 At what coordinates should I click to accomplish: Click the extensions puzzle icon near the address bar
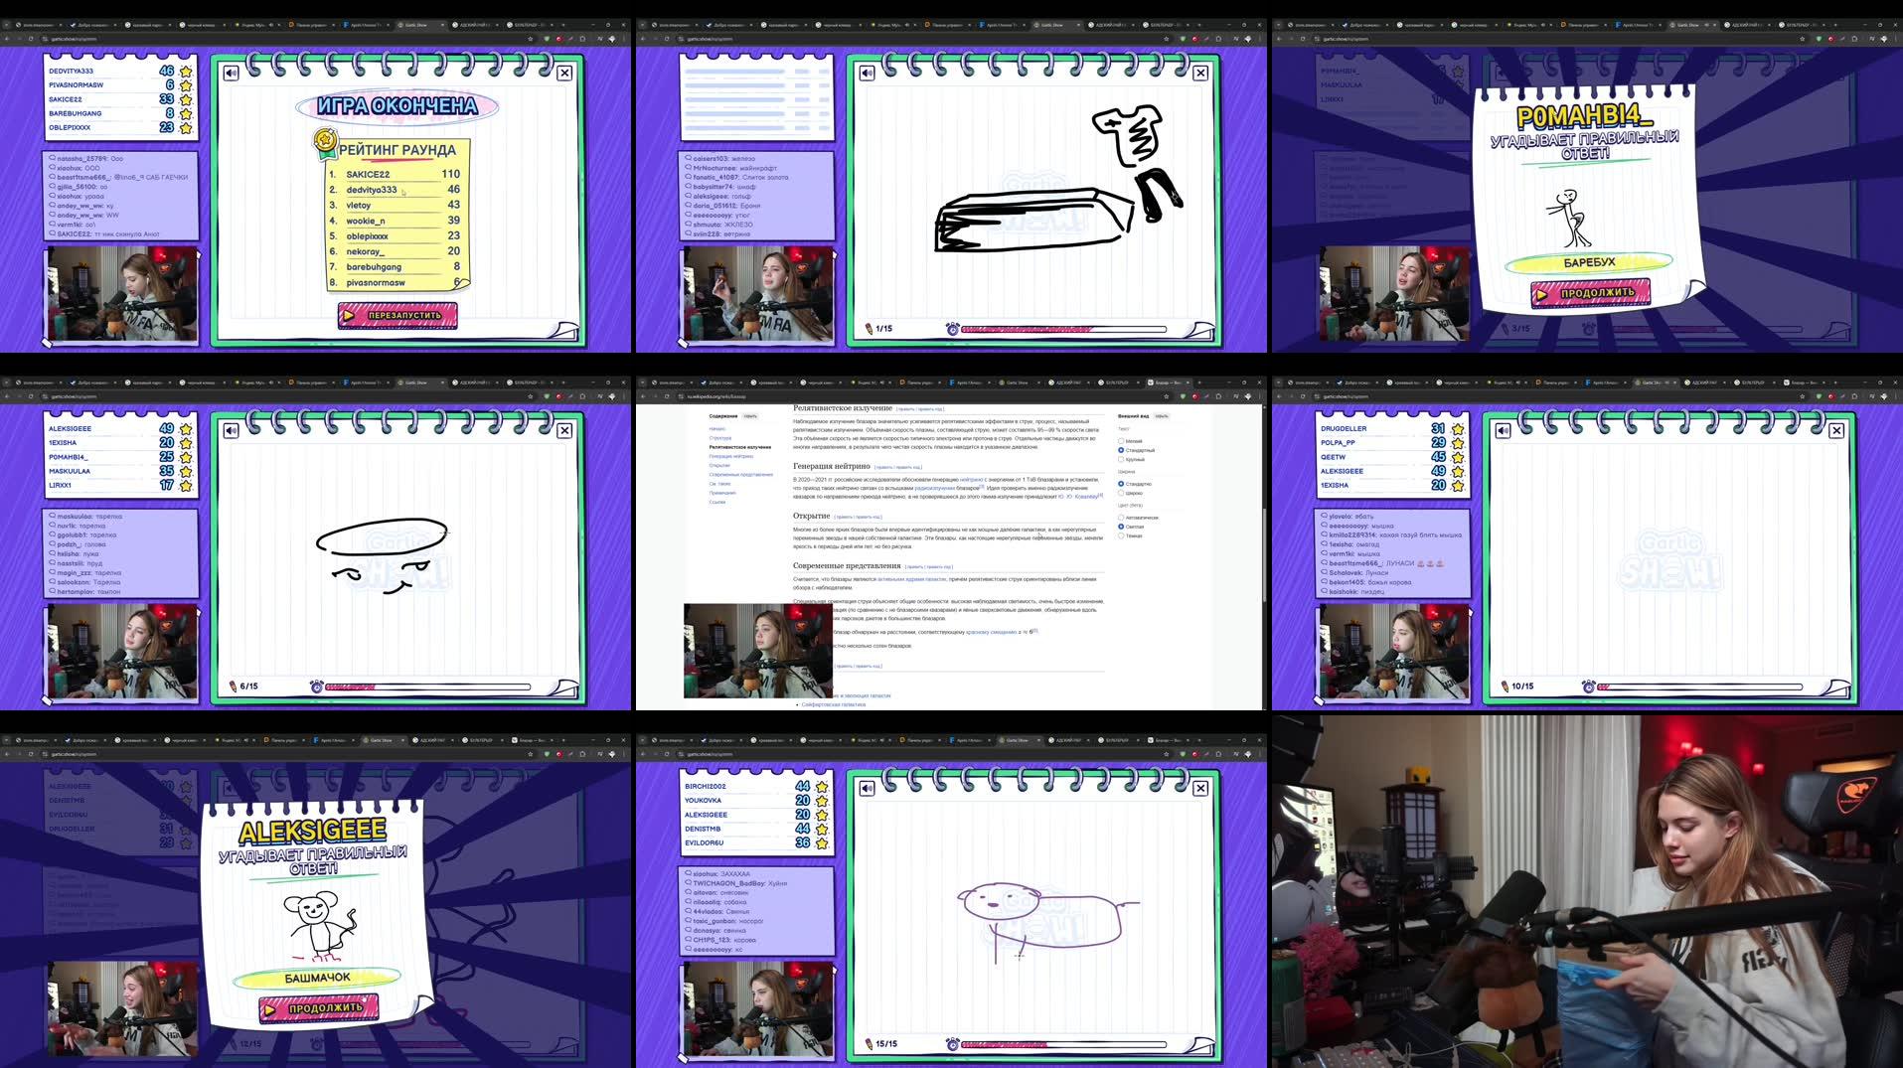coord(1236,395)
